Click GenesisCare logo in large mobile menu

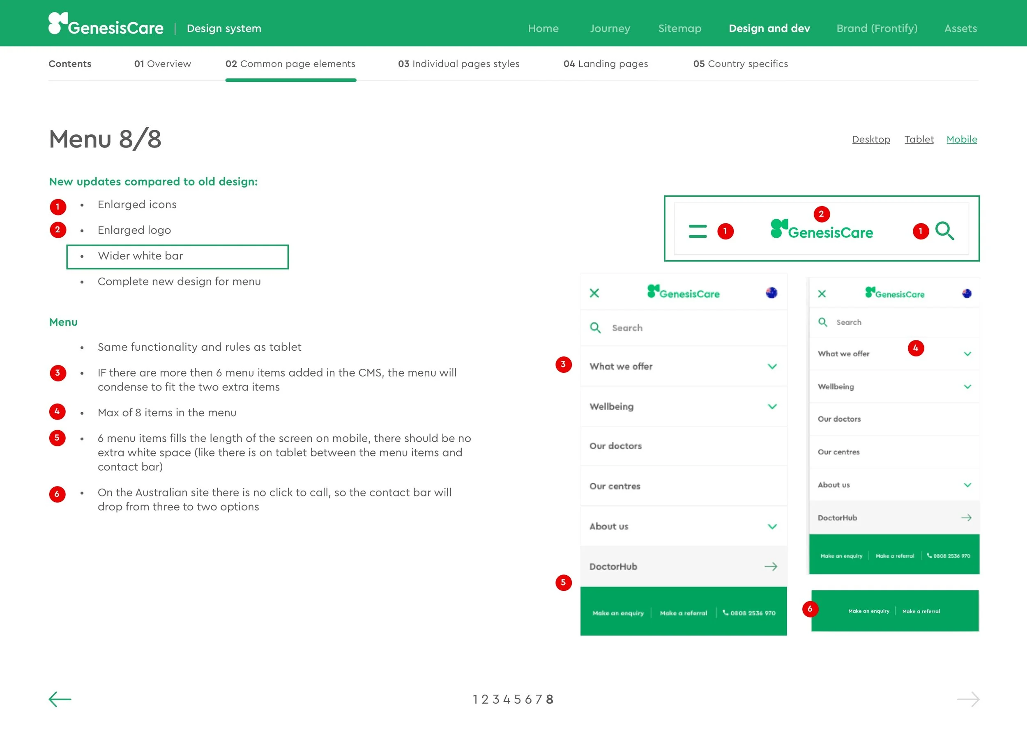(683, 292)
